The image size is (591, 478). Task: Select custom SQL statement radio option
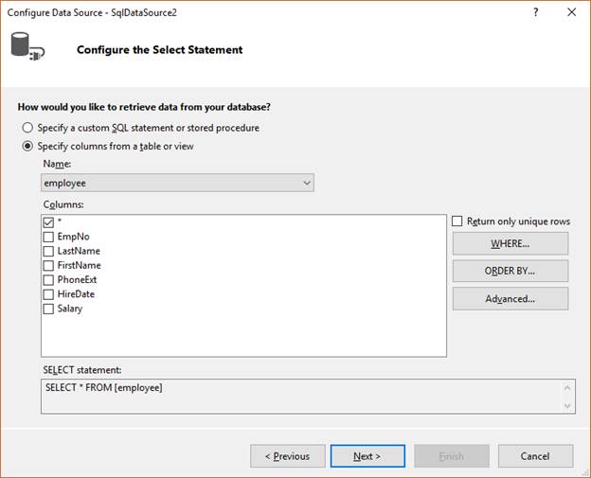coord(27,128)
